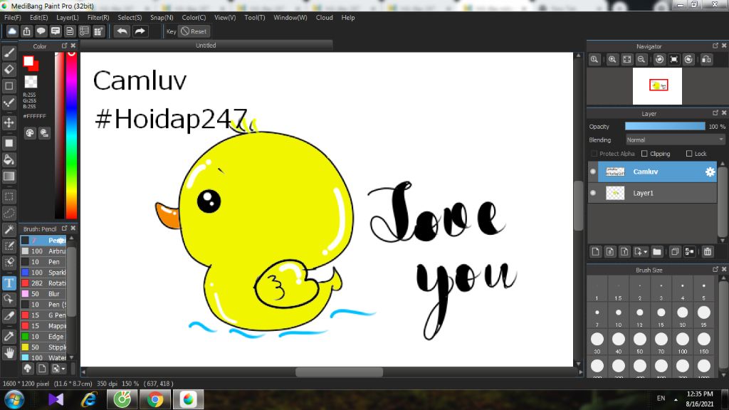Click Zoom In in the Navigator
729x410 pixels.
point(612,60)
